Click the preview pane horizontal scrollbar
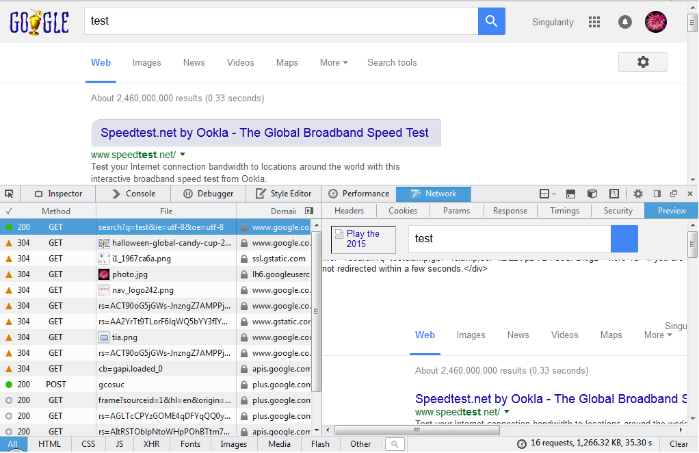699x453 pixels. coord(417,430)
